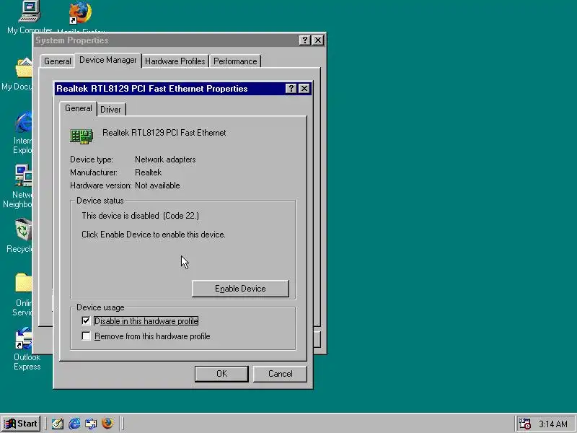The width and height of the screenshot is (577, 433).
Task: Select Internet Explorer desktop icon
Action: (23, 133)
